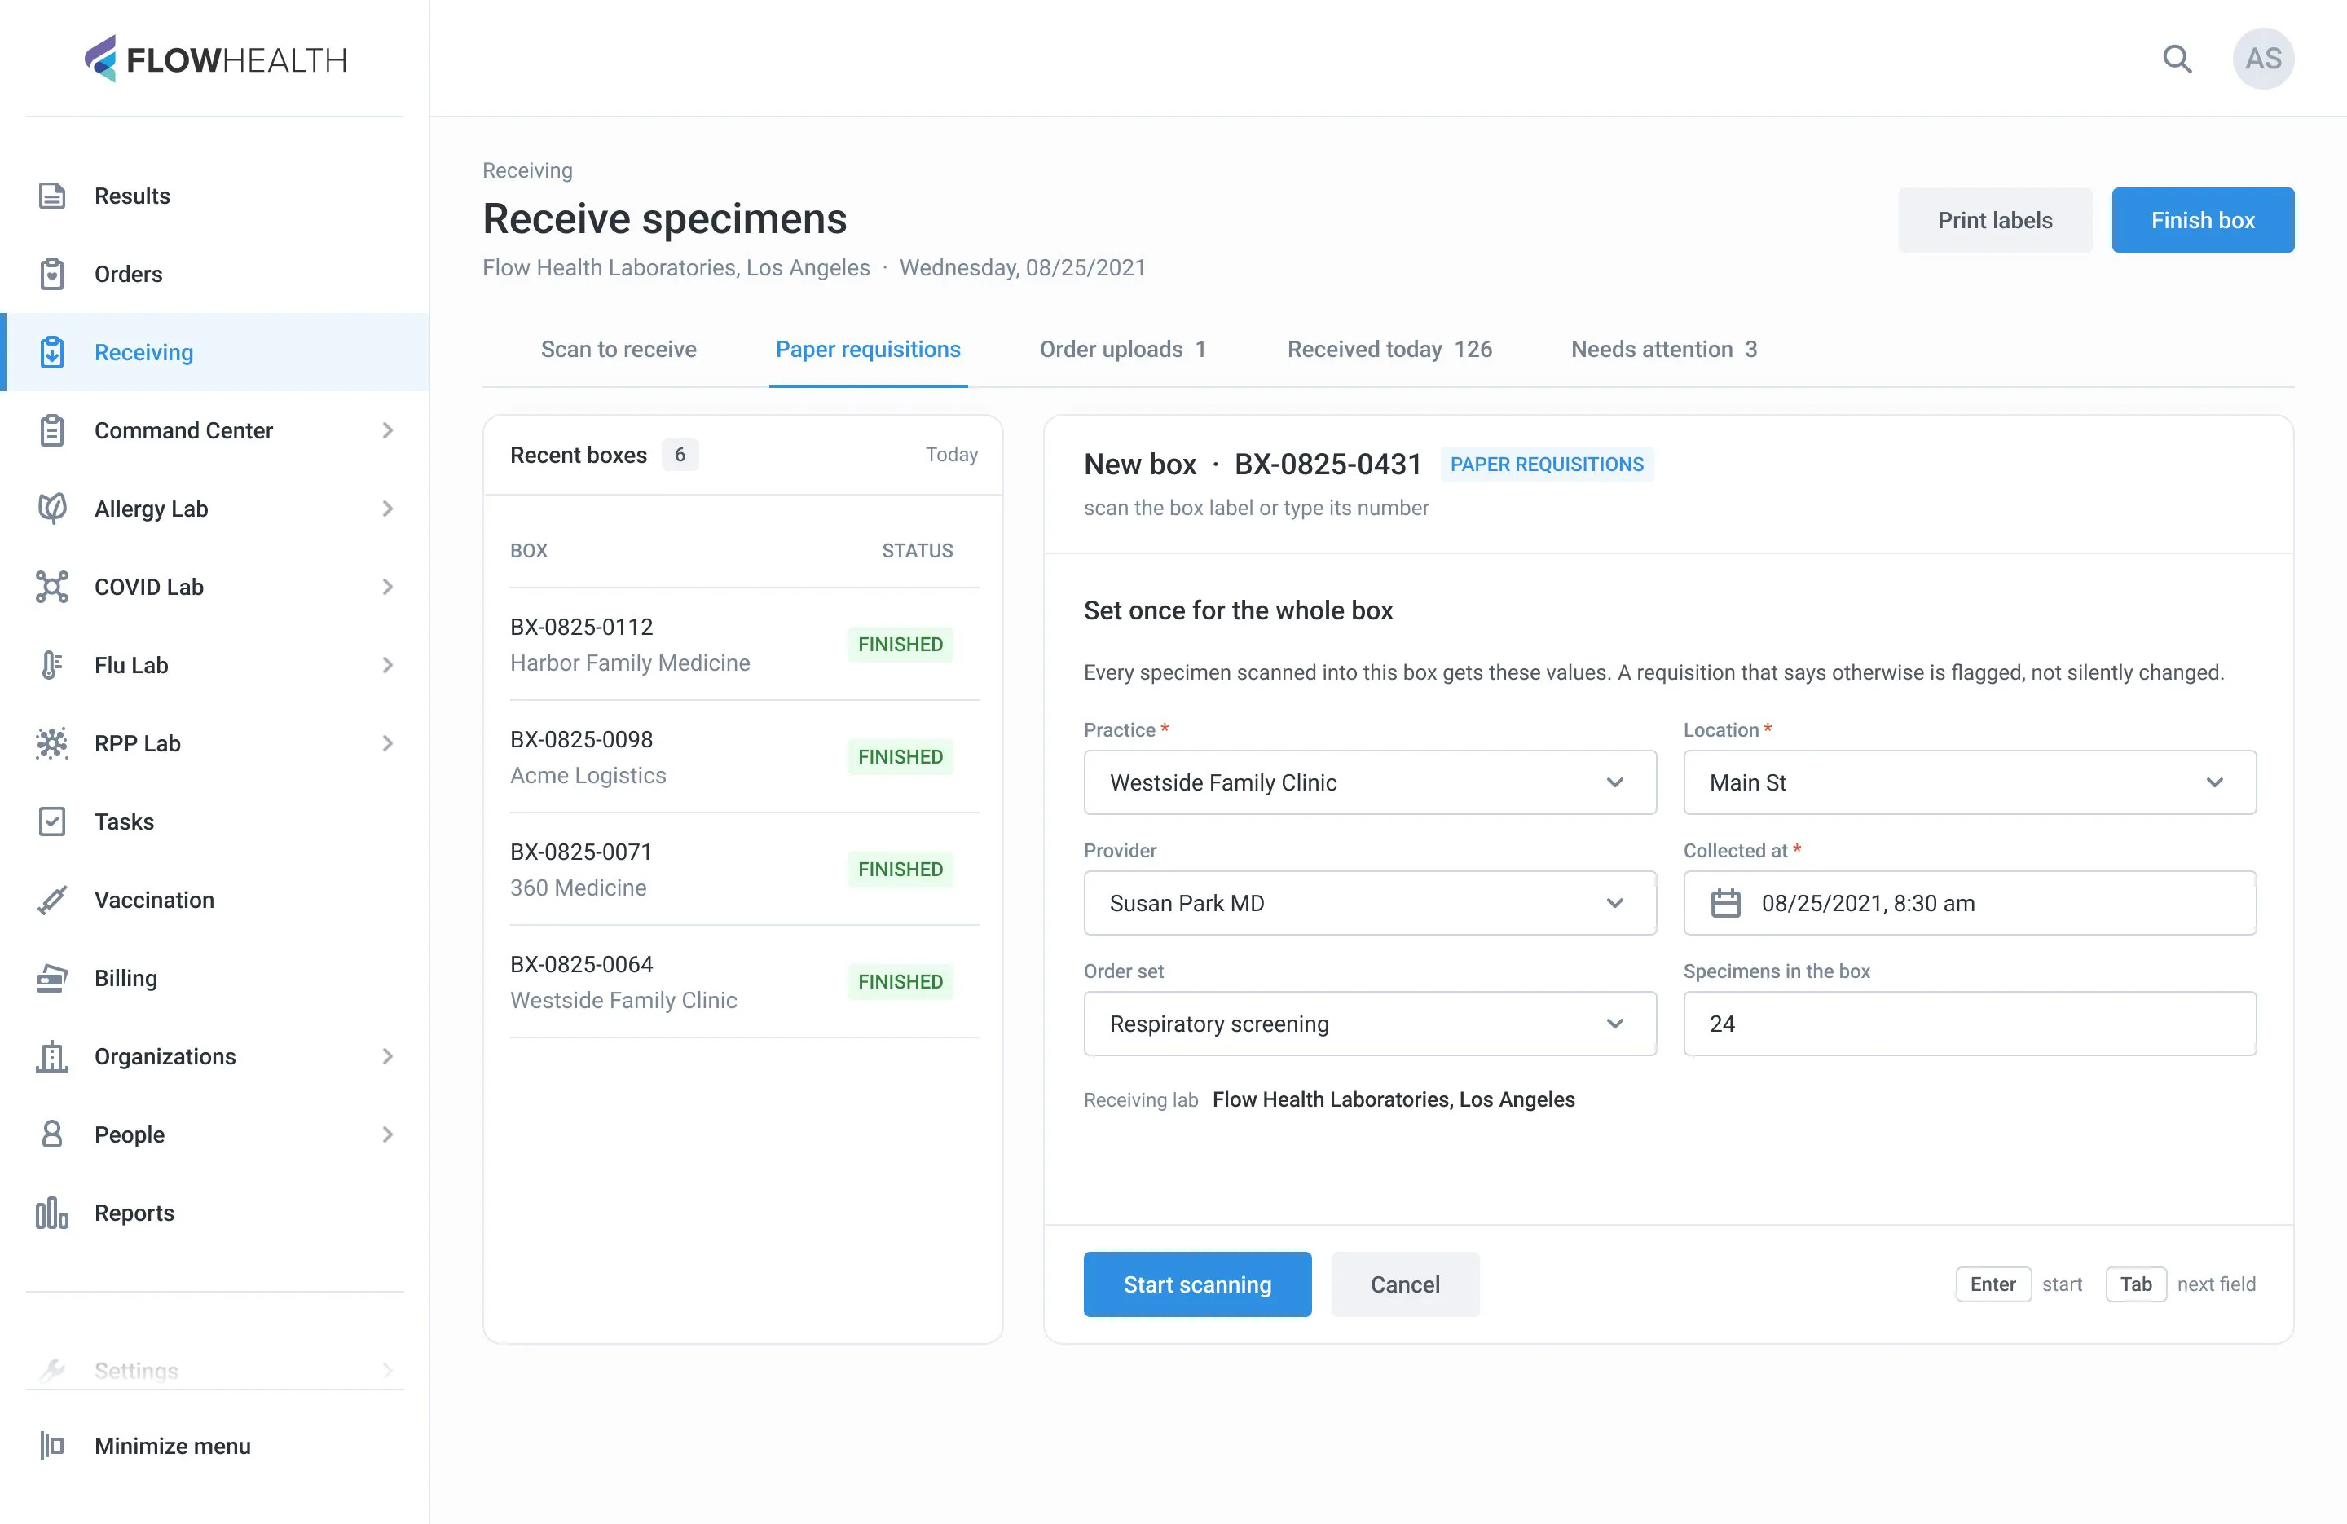This screenshot has width=2347, height=1524.
Task: Click the People person icon
Action: point(51,1134)
